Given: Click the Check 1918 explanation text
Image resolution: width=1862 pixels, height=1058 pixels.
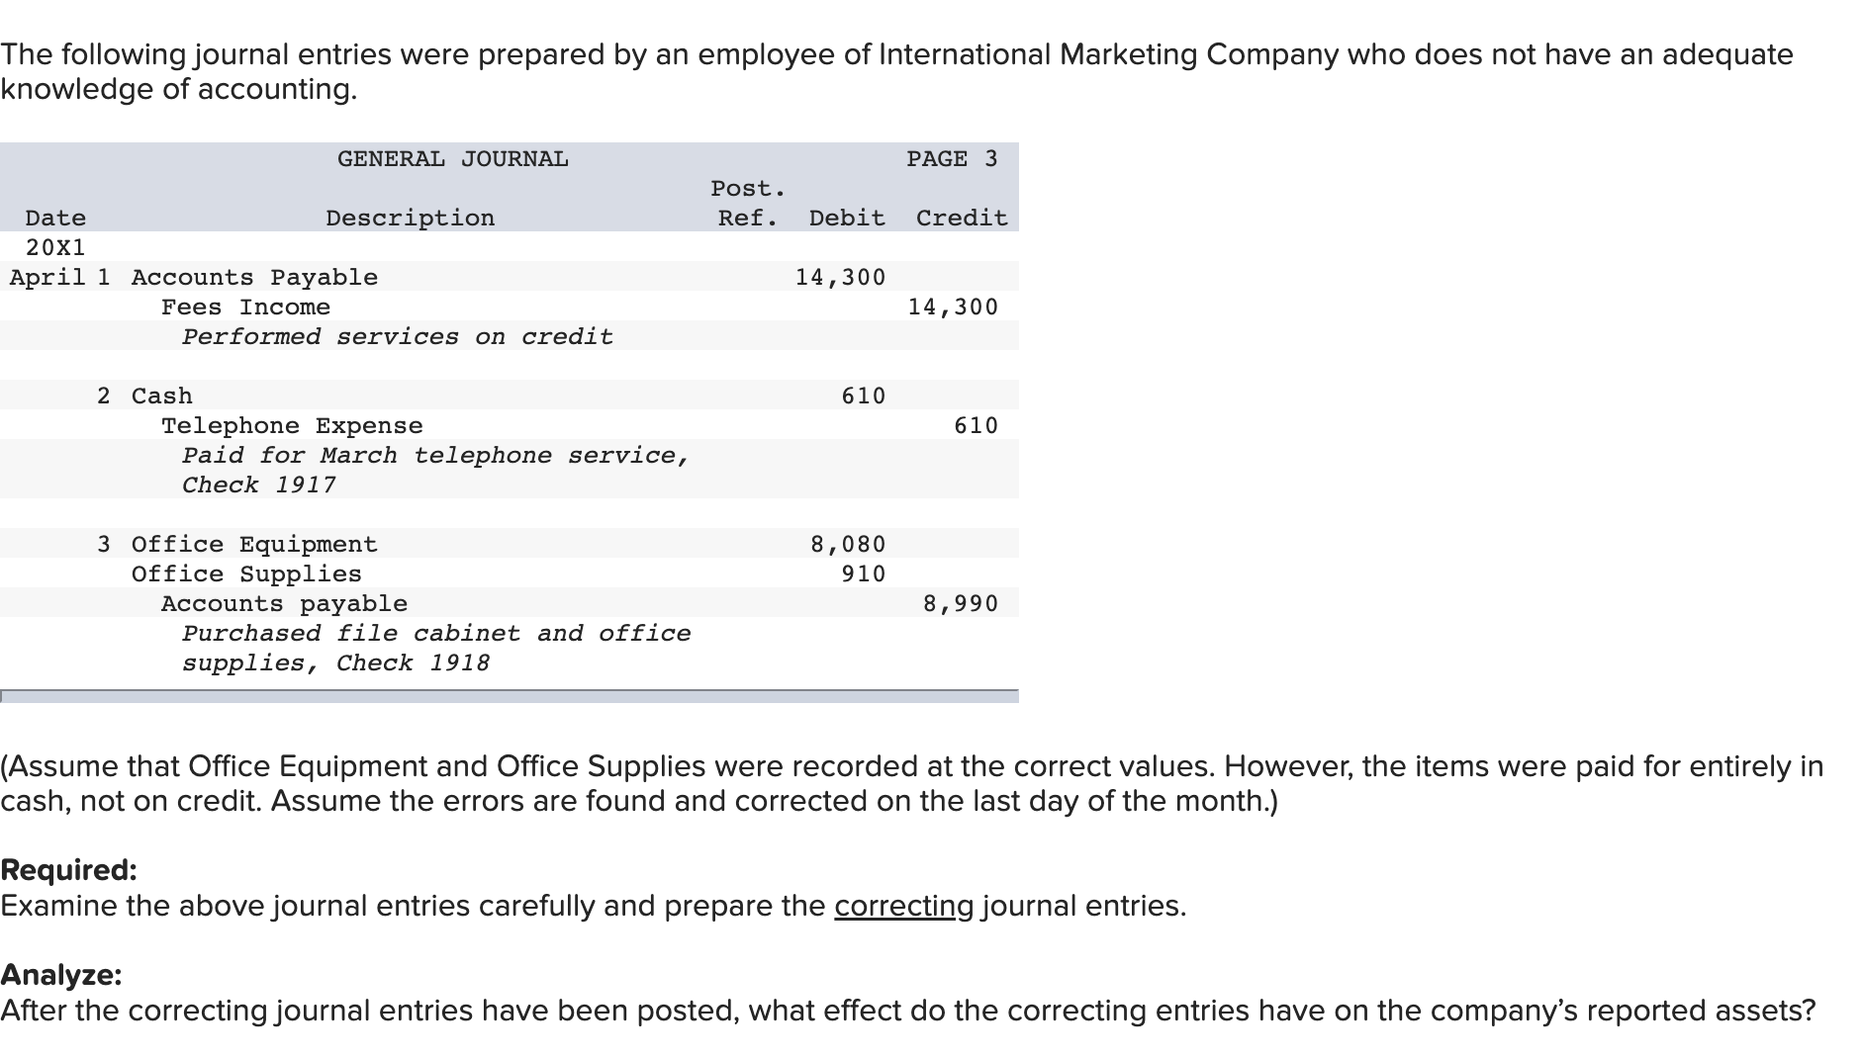Looking at the screenshot, I should pyautogui.click(x=413, y=662).
